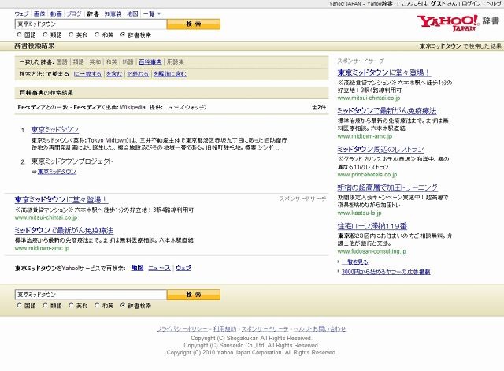Open sidebar ad ミッドタウンで最新がん免疫療法
The image size is (504, 371).
[387, 111]
